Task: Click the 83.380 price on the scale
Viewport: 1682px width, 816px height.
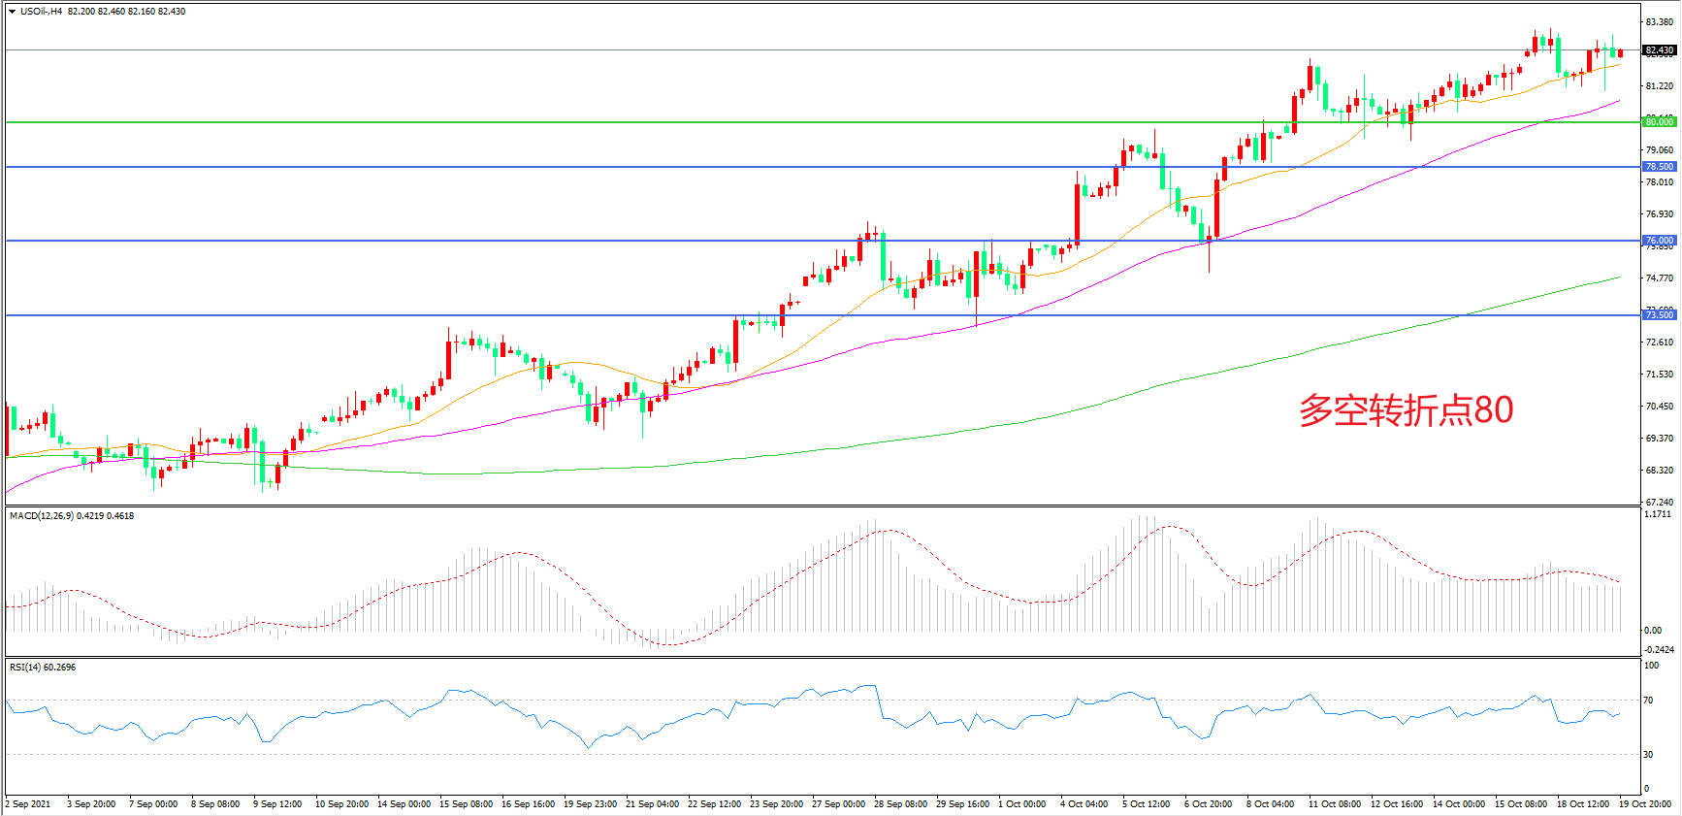Action: (1659, 22)
